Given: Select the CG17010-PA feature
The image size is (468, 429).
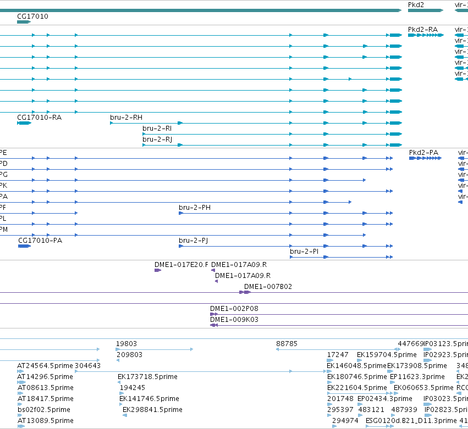Looking at the screenshot, I should coord(25,246).
